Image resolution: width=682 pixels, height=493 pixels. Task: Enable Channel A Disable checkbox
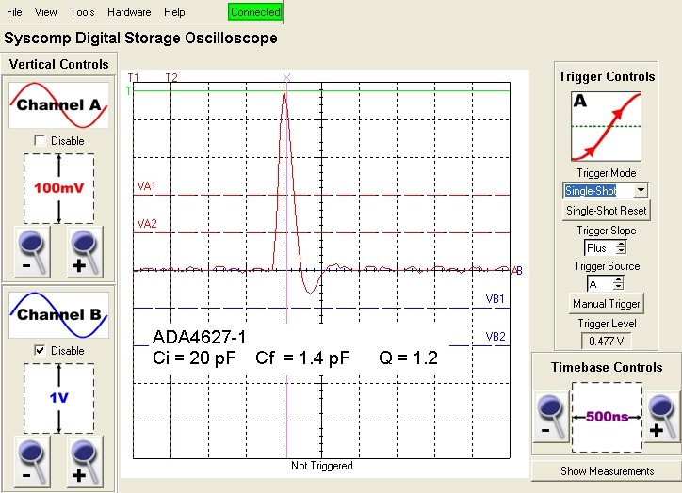coord(40,140)
